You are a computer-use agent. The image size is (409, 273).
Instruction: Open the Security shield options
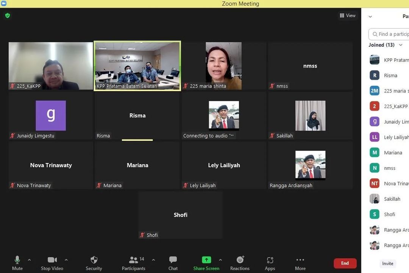pyautogui.click(x=94, y=263)
